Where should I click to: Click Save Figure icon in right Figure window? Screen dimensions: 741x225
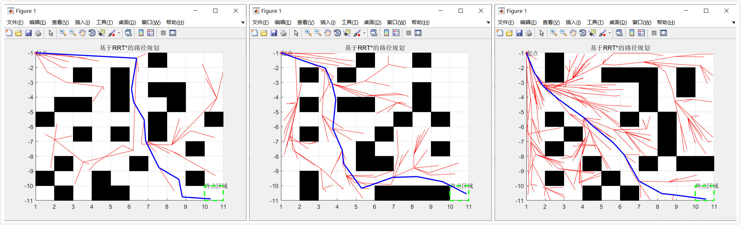point(519,33)
